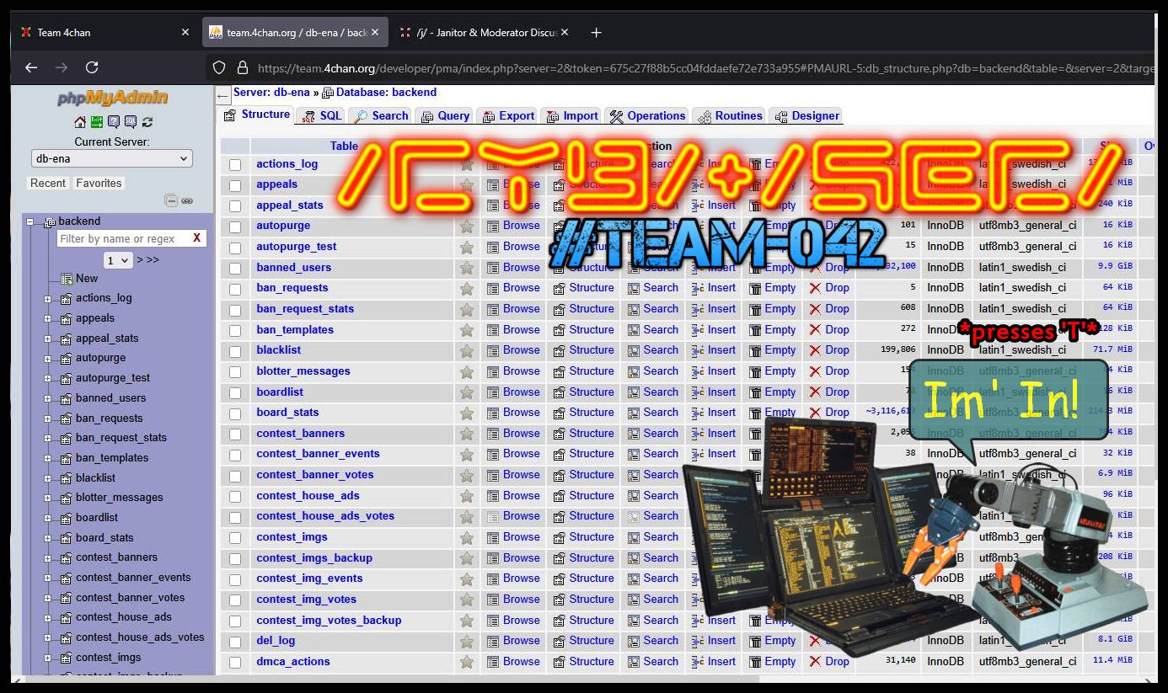Viewport: 1168px width, 693px height.
Task: Check the actions_log table checkbox
Action: [x=235, y=165]
